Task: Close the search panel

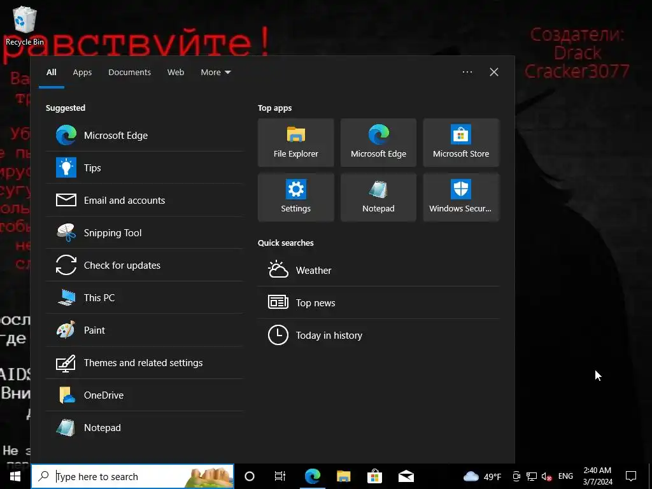Action: pos(494,72)
